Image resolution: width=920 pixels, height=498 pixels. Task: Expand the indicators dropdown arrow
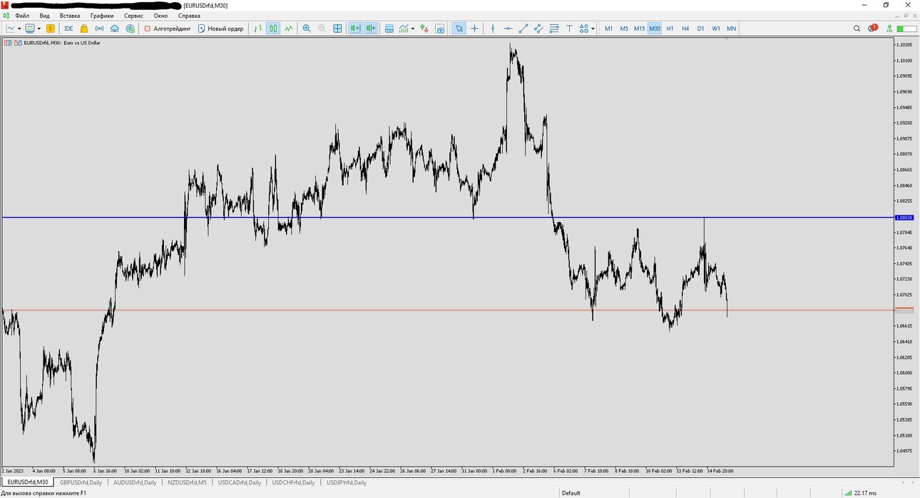click(x=414, y=29)
